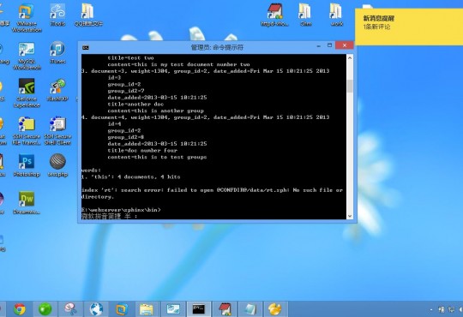Open the sphere icon shortcut beside Photoshop
The width and height of the screenshot is (463, 317).
coord(57,165)
